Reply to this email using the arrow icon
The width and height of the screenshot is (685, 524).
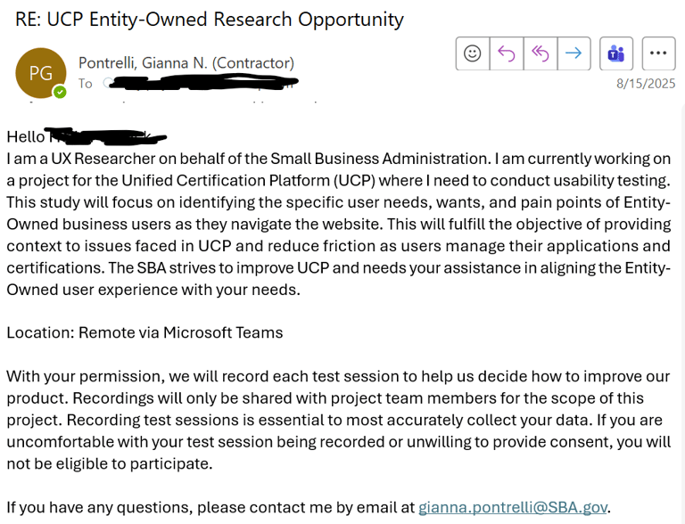pyautogui.click(x=507, y=53)
